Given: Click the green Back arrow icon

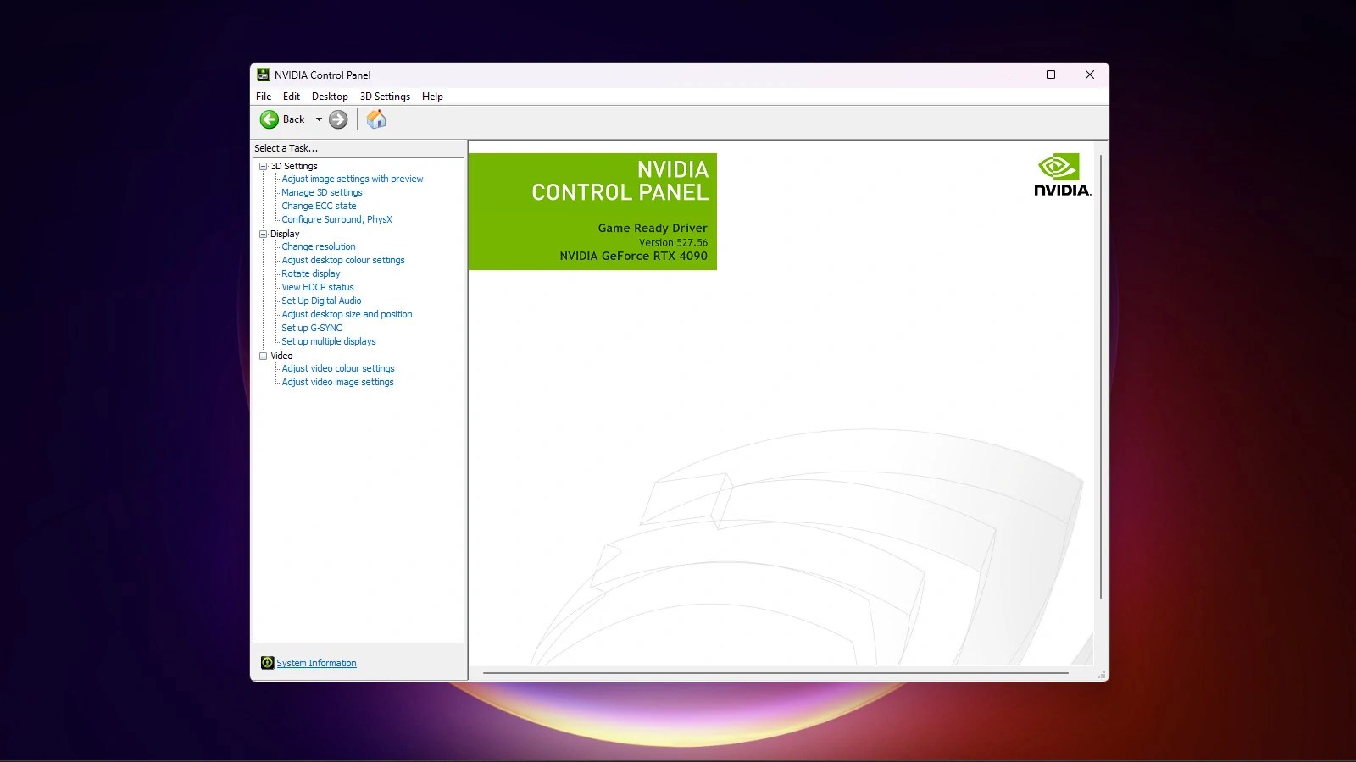Looking at the screenshot, I should [x=268, y=119].
